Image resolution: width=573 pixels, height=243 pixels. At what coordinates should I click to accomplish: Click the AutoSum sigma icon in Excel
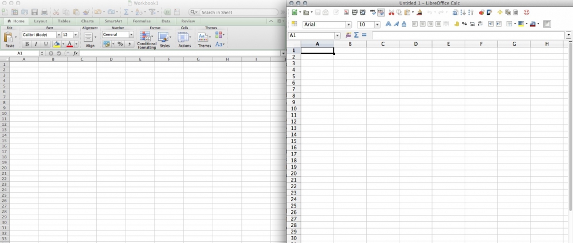[127, 12]
